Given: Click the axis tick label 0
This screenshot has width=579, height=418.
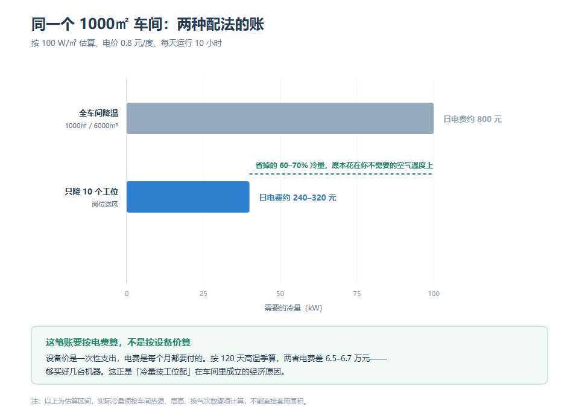Looking at the screenshot, I should pos(127,294).
